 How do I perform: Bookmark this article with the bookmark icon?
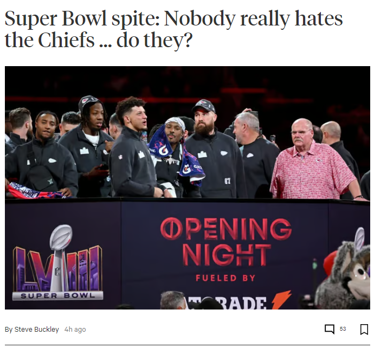(364, 329)
